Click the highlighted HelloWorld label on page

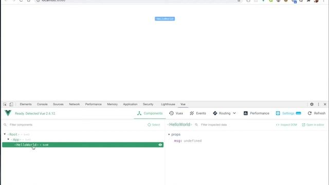(164, 19)
